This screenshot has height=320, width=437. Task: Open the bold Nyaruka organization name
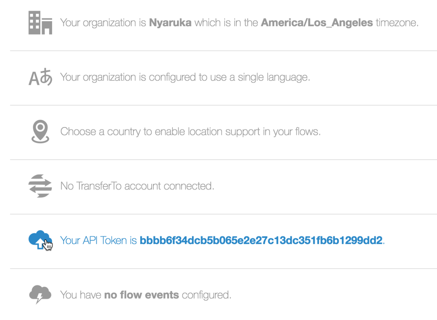tap(170, 23)
